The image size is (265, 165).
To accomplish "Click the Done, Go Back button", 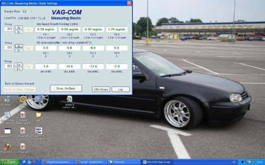I will pyautogui.click(x=66, y=89).
